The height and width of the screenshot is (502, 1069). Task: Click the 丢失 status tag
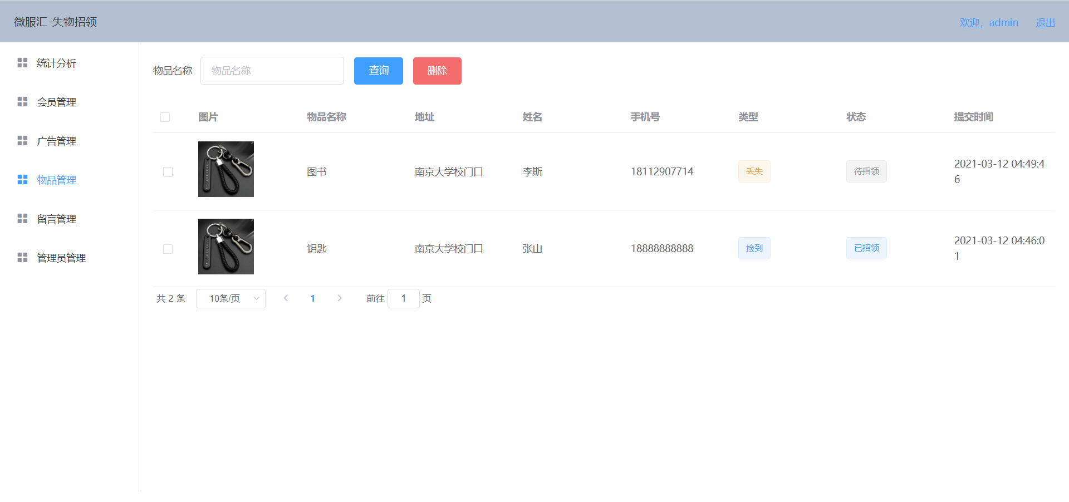point(754,171)
